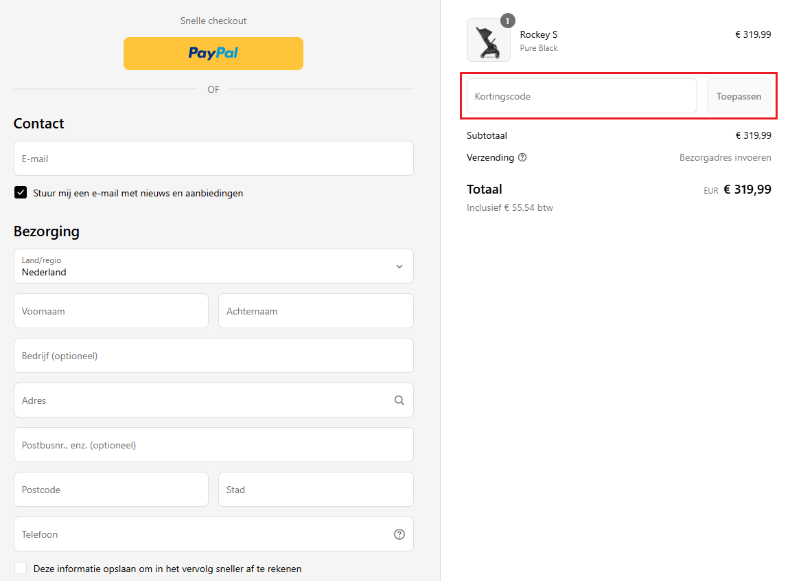Click the Kortingscode discount code field

coord(581,95)
